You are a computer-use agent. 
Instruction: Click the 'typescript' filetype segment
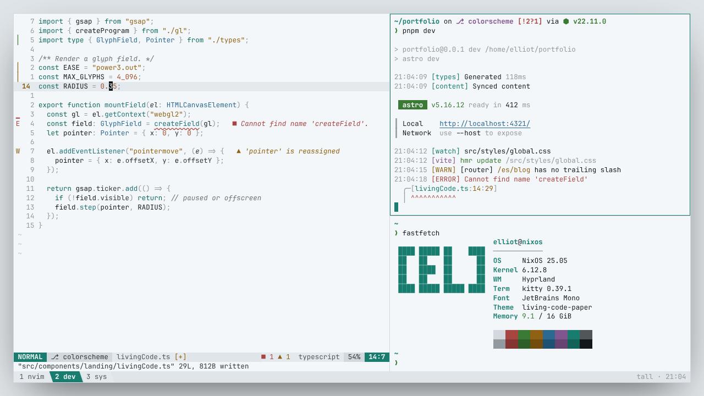click(319, 357)
